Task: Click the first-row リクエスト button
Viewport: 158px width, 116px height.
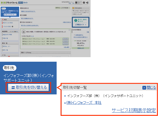Action: pos(65,39)
